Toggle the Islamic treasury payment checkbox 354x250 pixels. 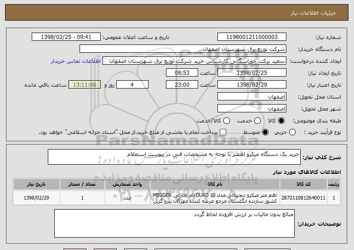tap(223, 132)
